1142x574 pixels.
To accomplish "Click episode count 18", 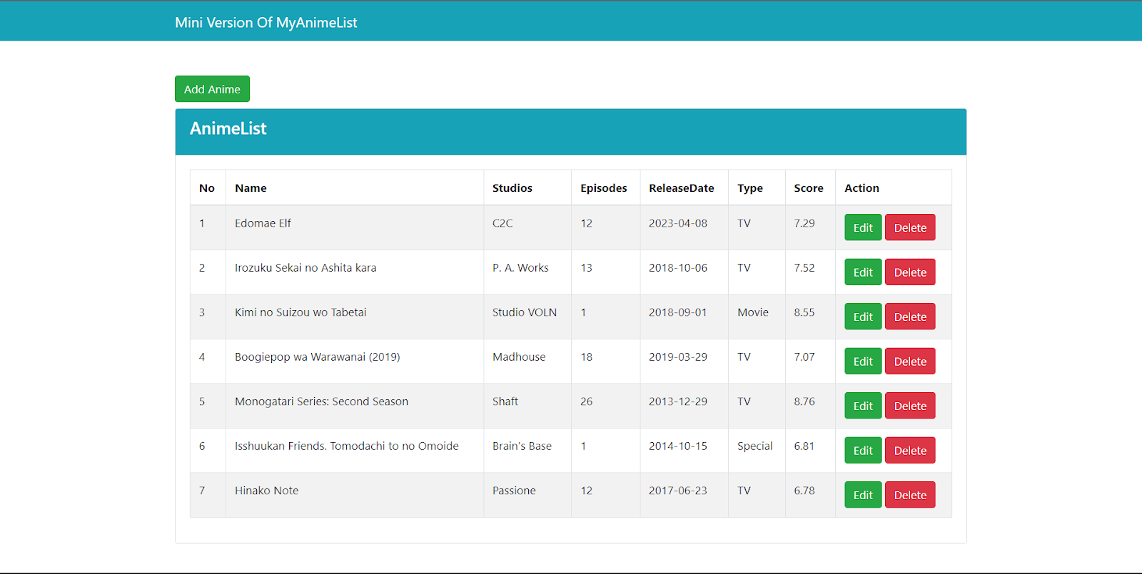I will (x=587, y=357).
